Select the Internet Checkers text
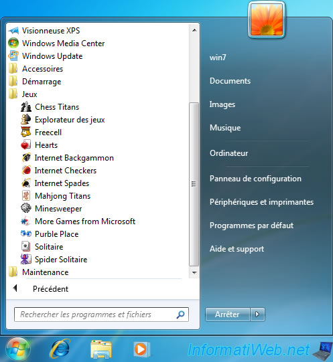 pyautogui.click(x=66, y=171)
